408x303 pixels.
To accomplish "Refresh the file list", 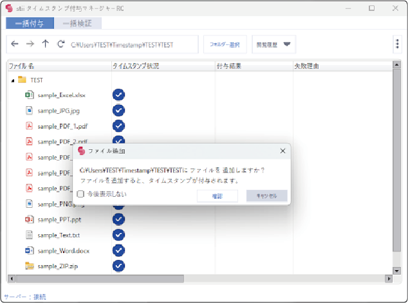I will [x=60, y=44].
